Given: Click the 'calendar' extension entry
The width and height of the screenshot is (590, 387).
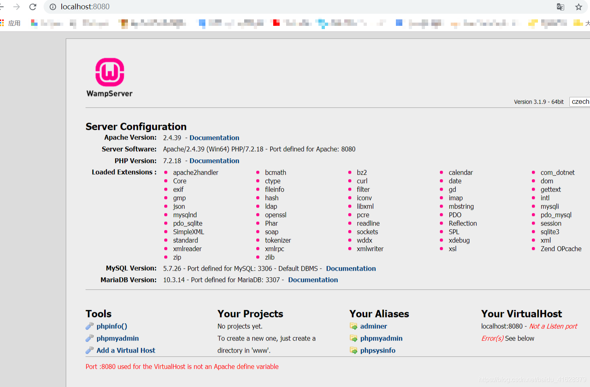Looking at the screenshot, I should click(x=461, y=172).
